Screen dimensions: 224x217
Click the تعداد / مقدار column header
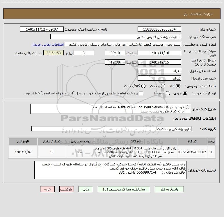pyautogui.click(x=52, y=141)
